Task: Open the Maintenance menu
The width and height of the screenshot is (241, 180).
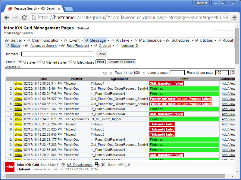Action: [x=150, y=40]
